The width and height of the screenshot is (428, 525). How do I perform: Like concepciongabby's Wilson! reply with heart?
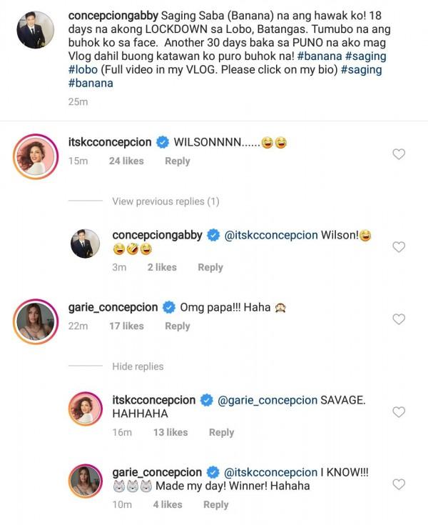pyautogui.click(x=399, y=247)
